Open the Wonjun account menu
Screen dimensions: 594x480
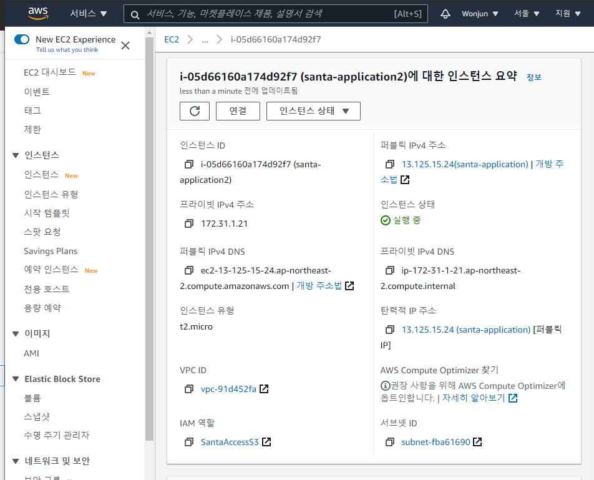coord(480,14)
